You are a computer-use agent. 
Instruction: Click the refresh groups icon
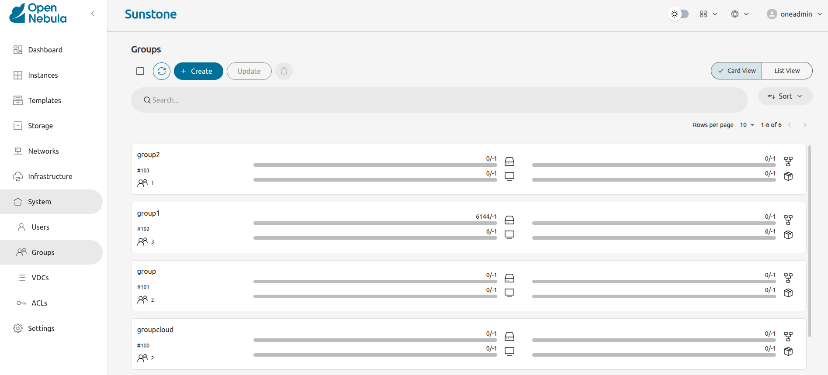[x=162, y=71]
